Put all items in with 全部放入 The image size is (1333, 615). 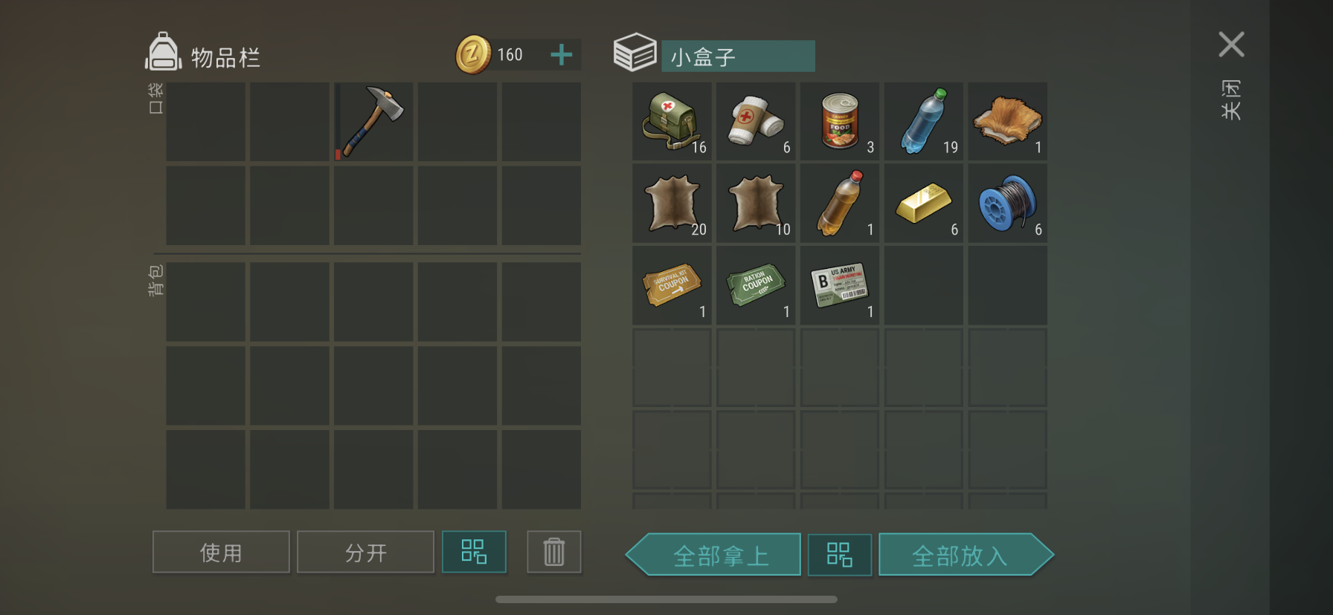pos(966,555)
